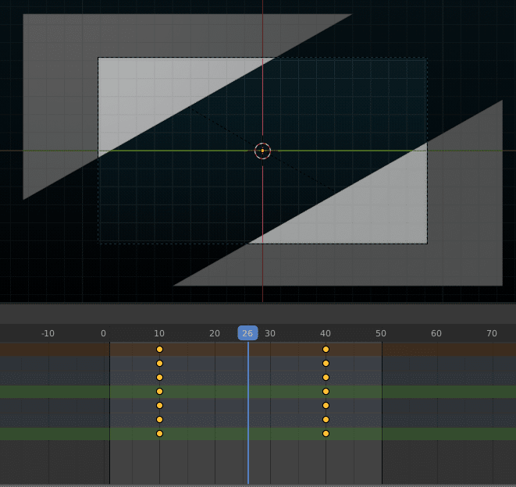The height and width of the screenshot is (487, 516).
Task: Click frame number -10 on the timeline ruler
Action: 48,333
